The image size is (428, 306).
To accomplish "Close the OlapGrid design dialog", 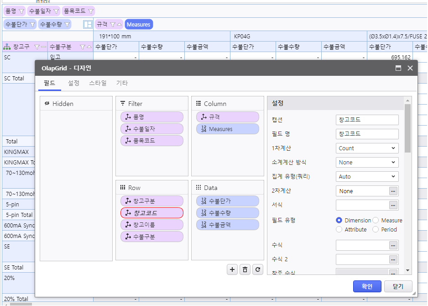I will (410, 68).
